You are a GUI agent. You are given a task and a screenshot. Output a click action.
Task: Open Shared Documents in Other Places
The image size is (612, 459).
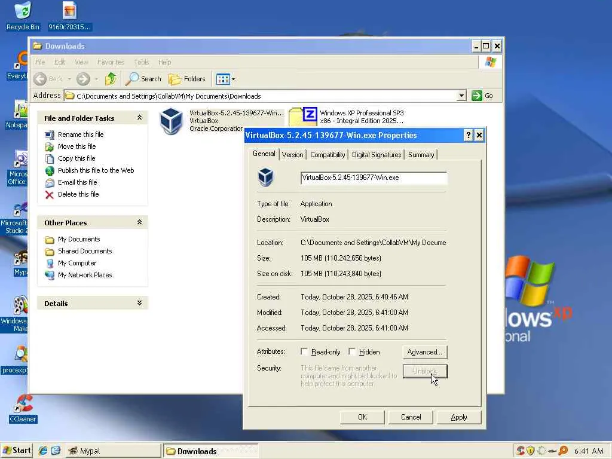tap(85, 252)
